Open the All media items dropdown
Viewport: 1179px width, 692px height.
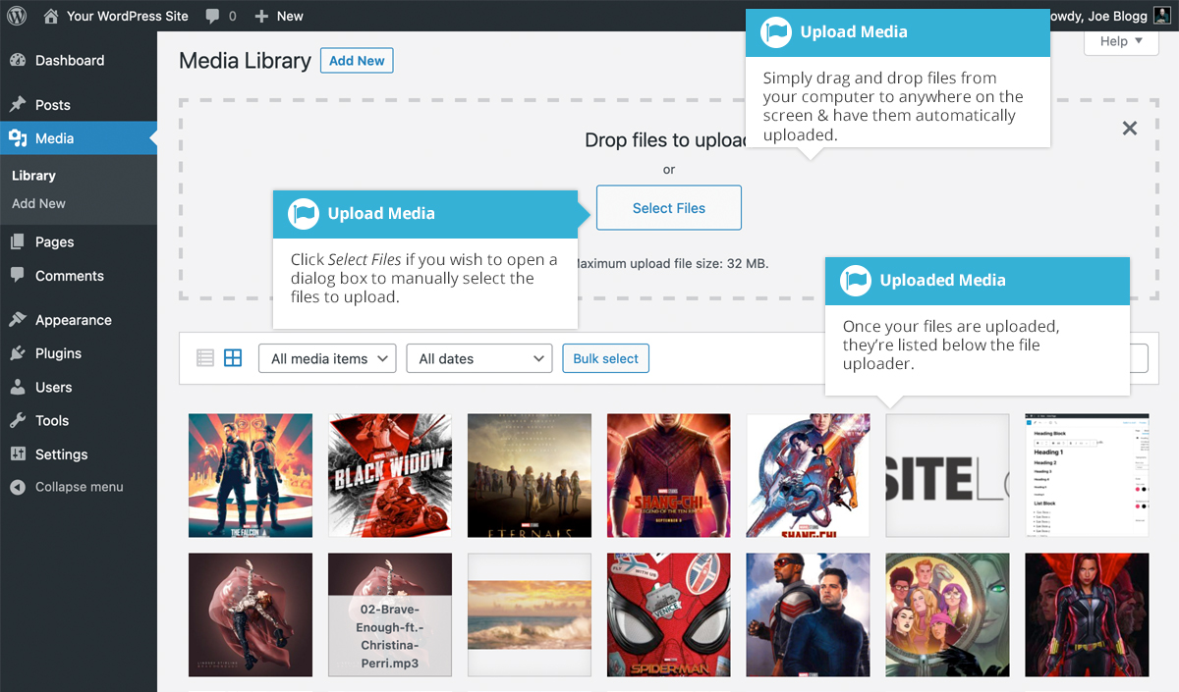click(x=327, y=358)
